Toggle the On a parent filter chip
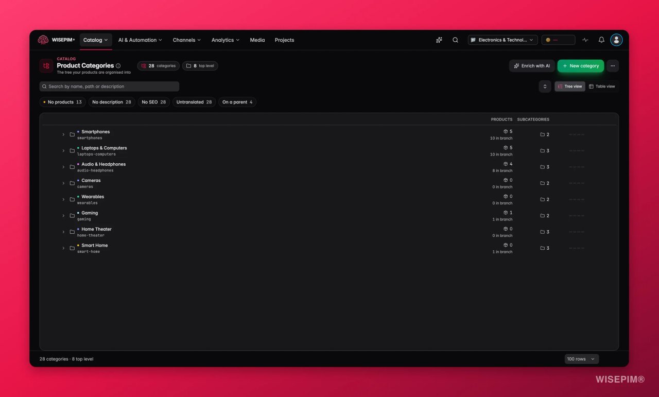Viewport: 659px width, 397px height. (237, 102)
